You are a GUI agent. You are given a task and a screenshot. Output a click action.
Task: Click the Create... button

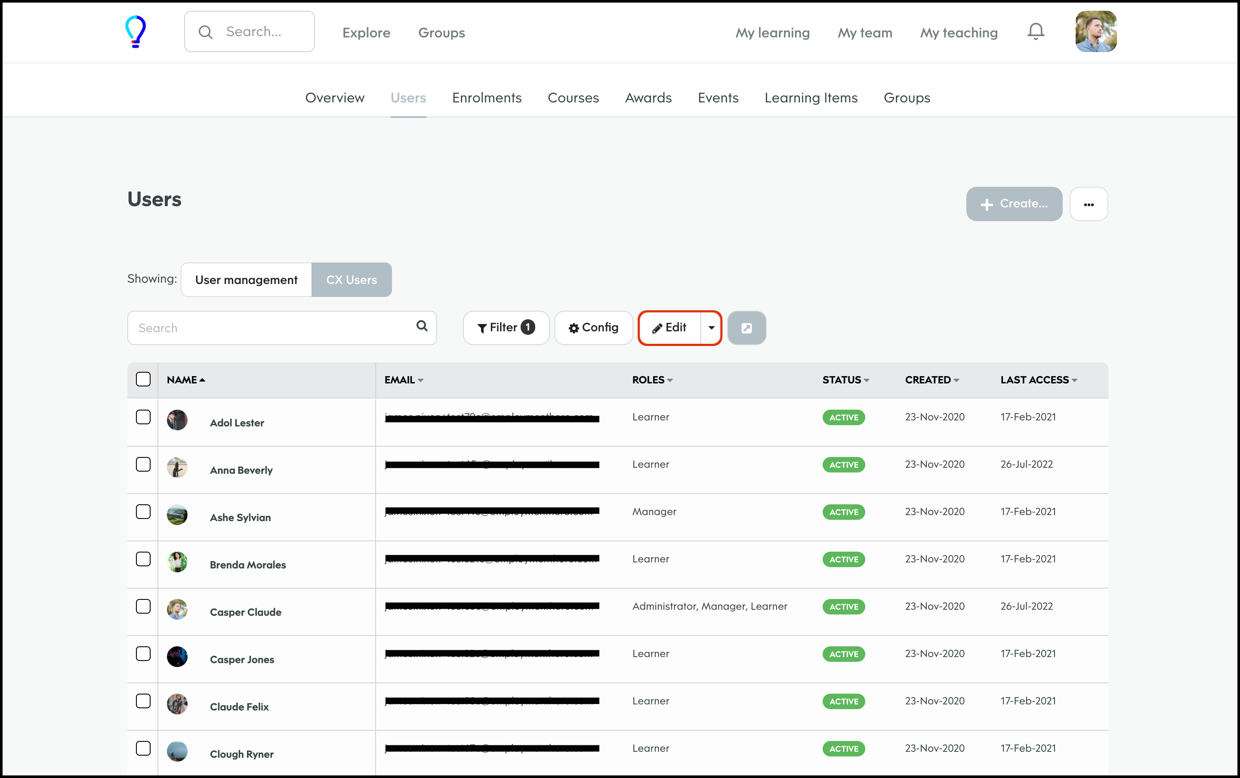pyautogui.click(x=1014, y=204)
